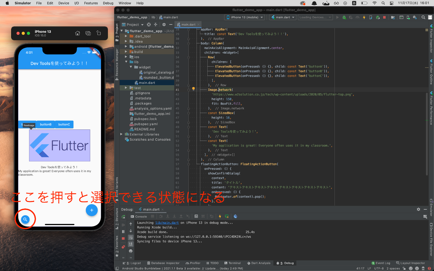Click the UTF-8 encoding in status bar
The image size is (434, 271).
click(x=379, y=269)
